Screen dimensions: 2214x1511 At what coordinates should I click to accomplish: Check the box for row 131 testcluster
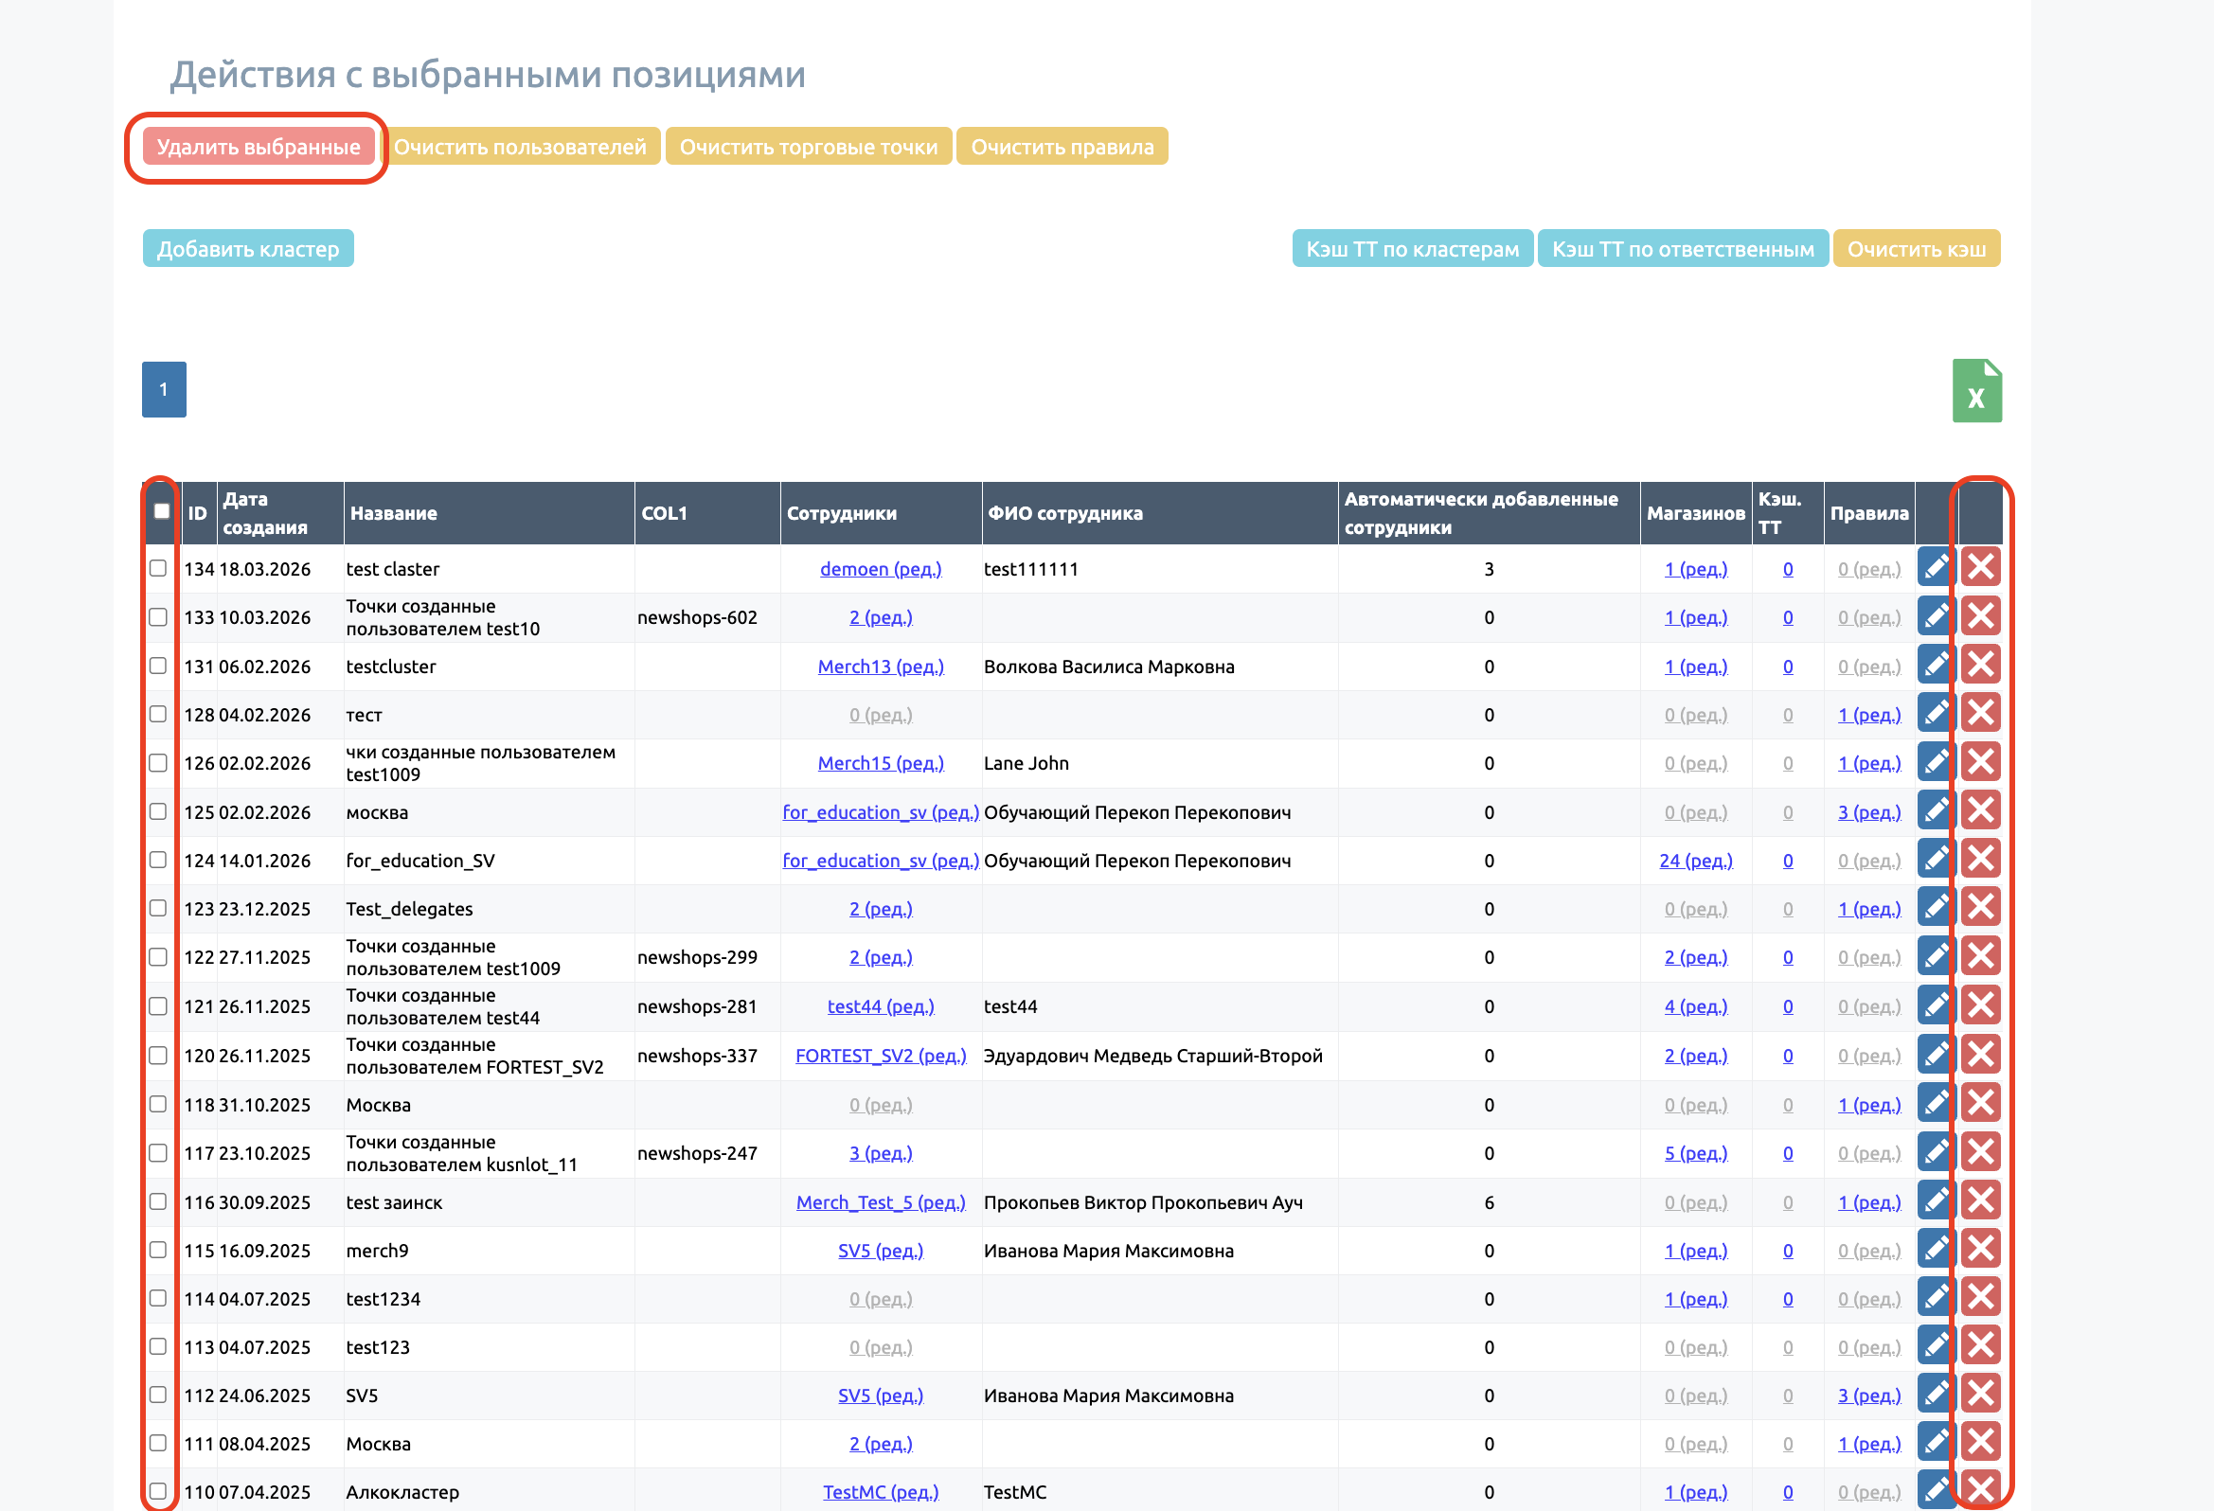[x=158, y=666]
